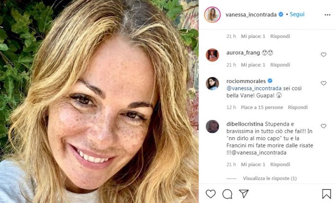Like rociommorales' comment
336x203 pixels.
point(324,83)
